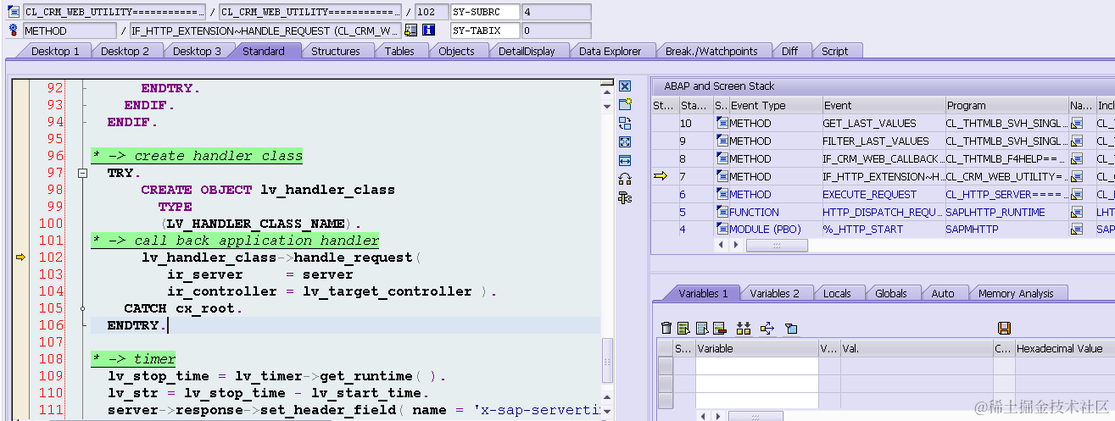Open the Globals tab
This screenshot has height=421, width=1115.
pyautogui.click(x=891, y=293)
